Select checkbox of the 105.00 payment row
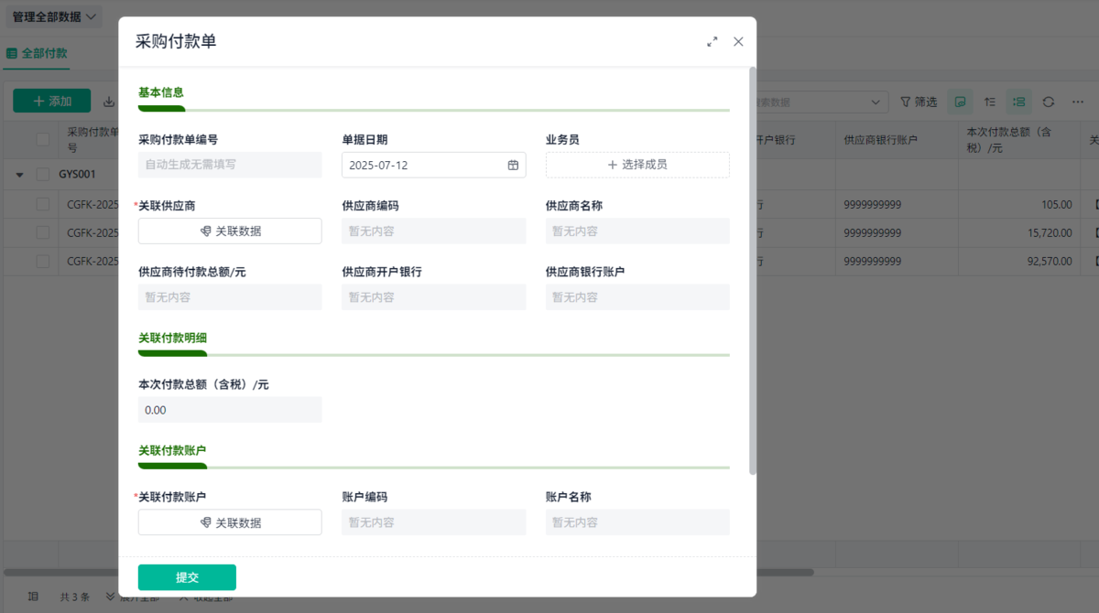Image resolution: width=1099 pixels, height=613 pixels. 43,204
